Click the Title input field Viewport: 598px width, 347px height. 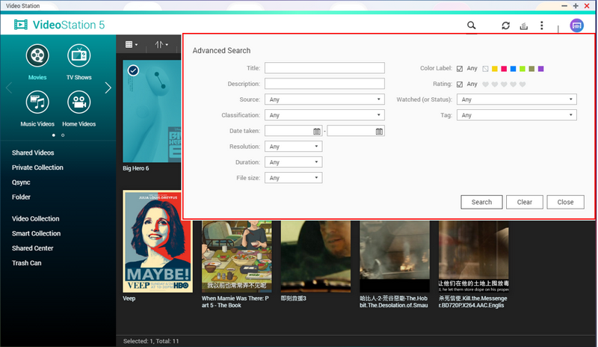point(324,68)
